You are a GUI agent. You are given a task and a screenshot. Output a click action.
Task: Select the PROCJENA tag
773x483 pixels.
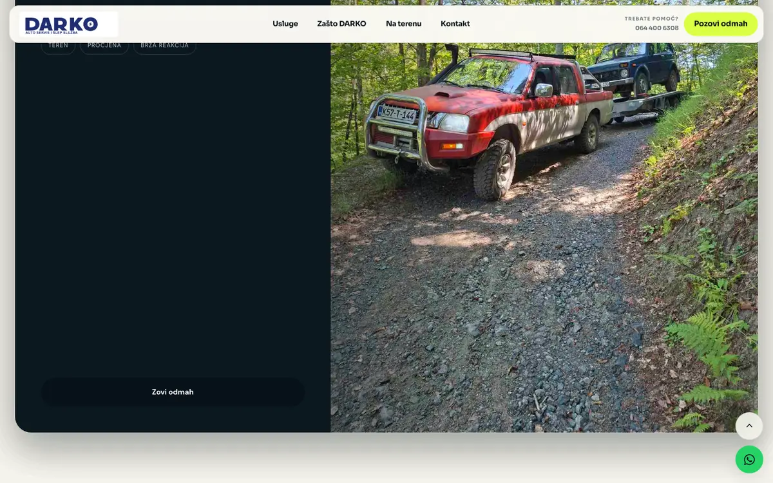click(104, 46)
